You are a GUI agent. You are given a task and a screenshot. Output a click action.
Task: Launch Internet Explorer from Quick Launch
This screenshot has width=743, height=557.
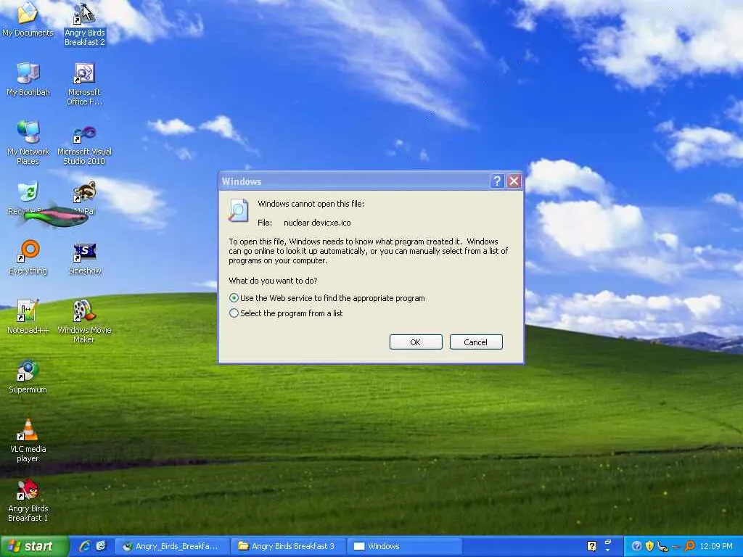point(86,546)
